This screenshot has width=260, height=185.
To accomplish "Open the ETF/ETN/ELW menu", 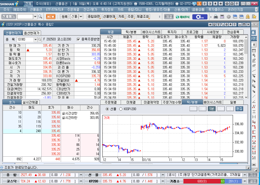I will (55, 10).
